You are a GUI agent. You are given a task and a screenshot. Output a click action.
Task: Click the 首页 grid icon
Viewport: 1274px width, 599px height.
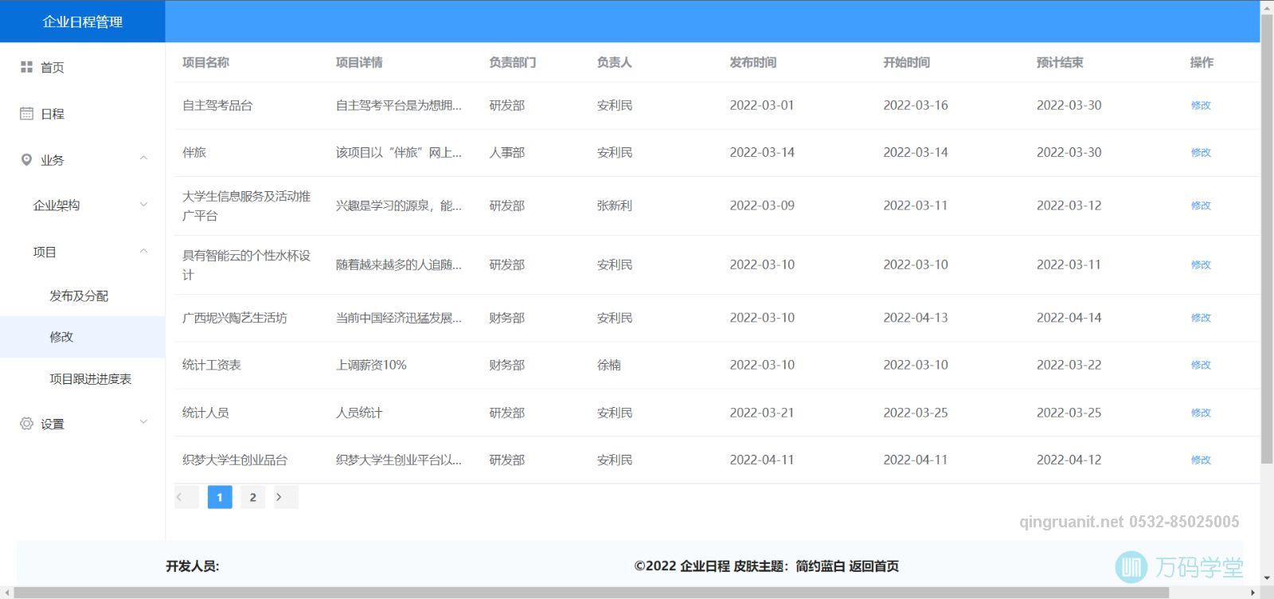[x=26, y=68]
